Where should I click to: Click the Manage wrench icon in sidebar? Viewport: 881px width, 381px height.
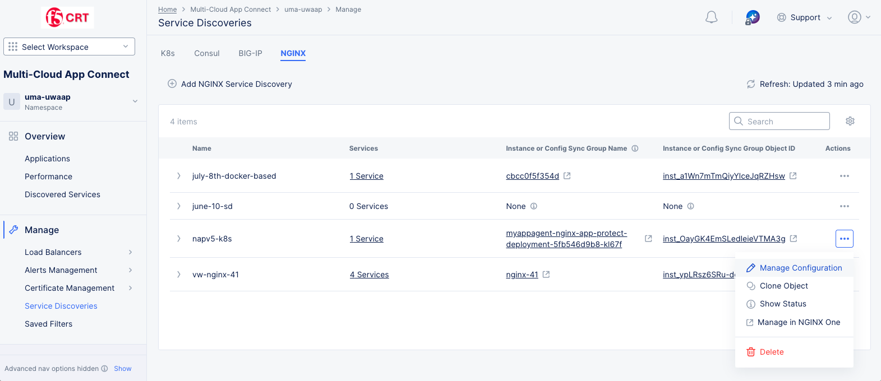(x=13, y=230)
